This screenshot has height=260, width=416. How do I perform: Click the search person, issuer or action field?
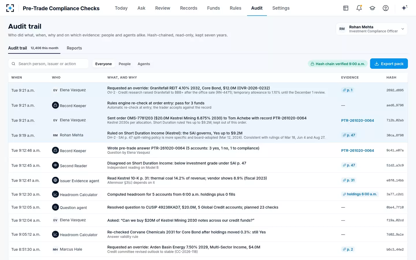pyautogui.click(x=49, y=64)
